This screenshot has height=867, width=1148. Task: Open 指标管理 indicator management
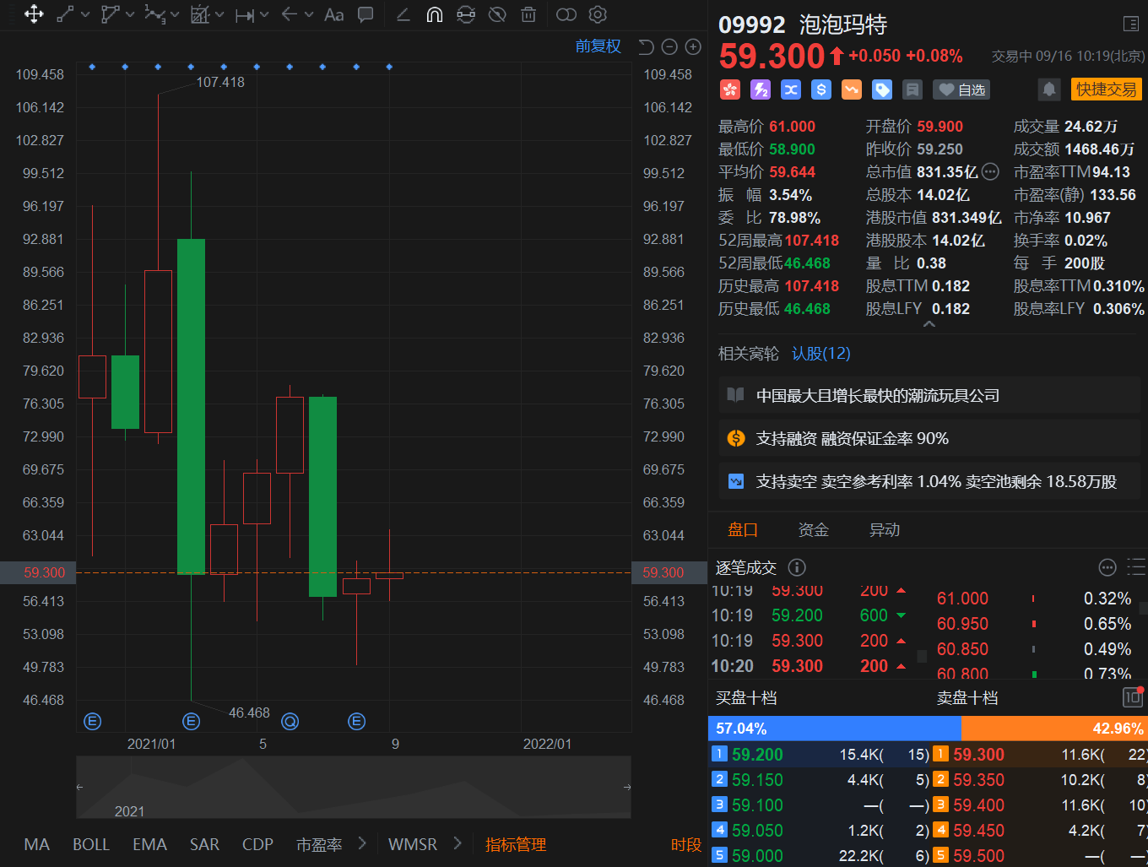click(516, 844)
